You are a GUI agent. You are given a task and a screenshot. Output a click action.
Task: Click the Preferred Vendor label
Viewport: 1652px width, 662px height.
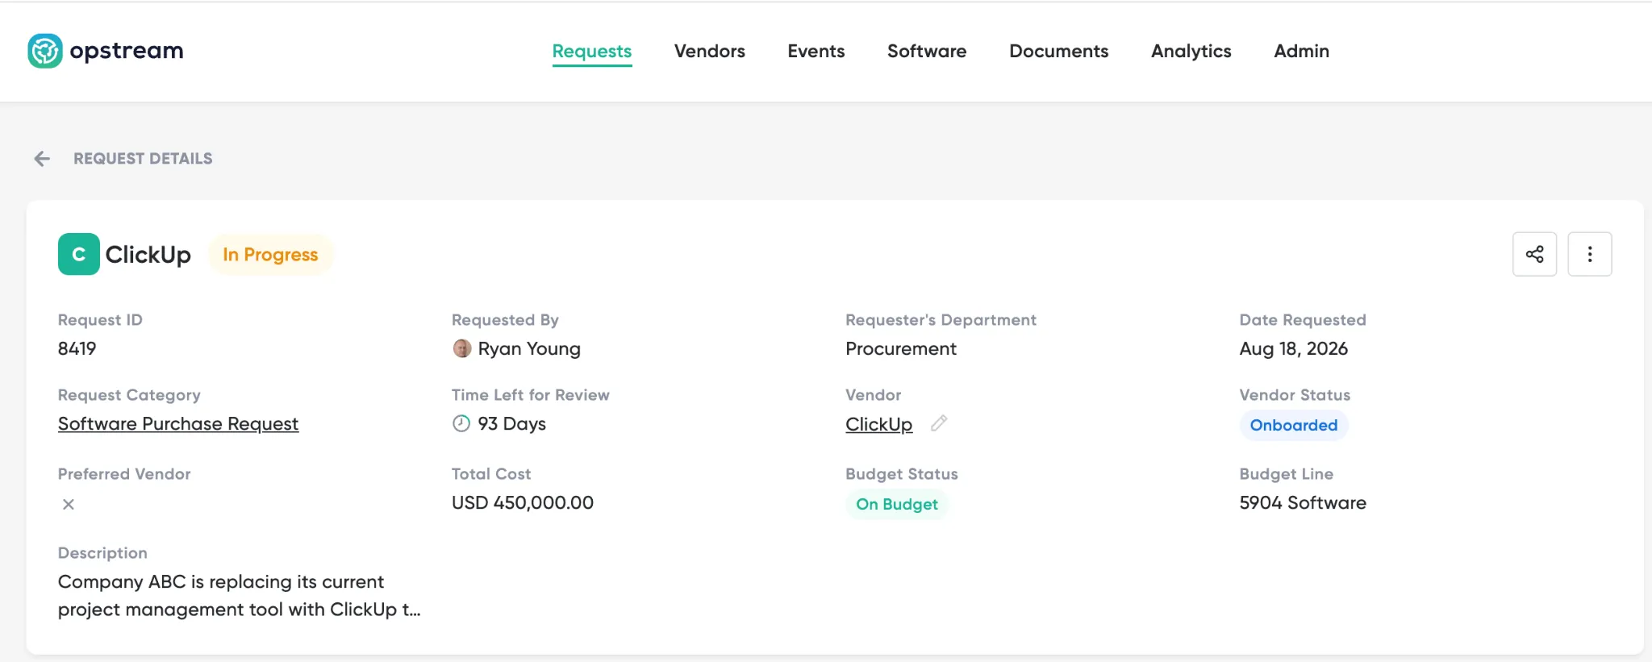pos(124,474)
